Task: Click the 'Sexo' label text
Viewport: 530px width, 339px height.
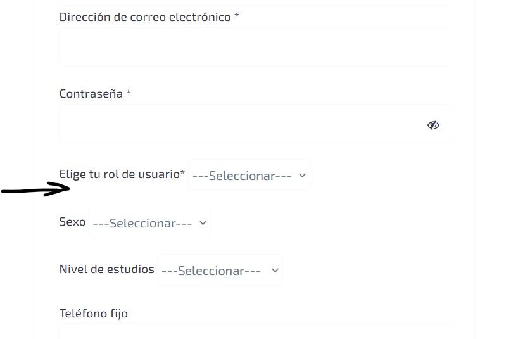Action: [x=72, y=222]
